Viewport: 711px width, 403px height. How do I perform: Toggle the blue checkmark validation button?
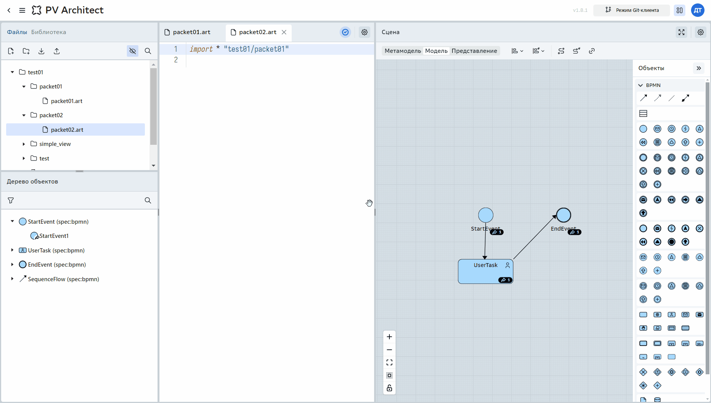click(345, 32)
